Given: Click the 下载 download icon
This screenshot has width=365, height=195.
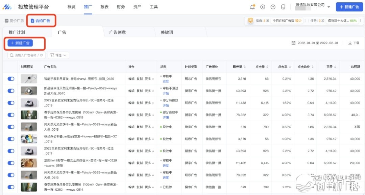Looking at the screenshot, I should [x=350, y=43].
